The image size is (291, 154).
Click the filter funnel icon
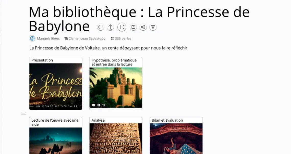click(x=153, y=27)
